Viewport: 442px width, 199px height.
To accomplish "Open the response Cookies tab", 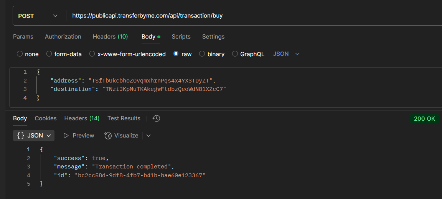I will tap(46, 118).
